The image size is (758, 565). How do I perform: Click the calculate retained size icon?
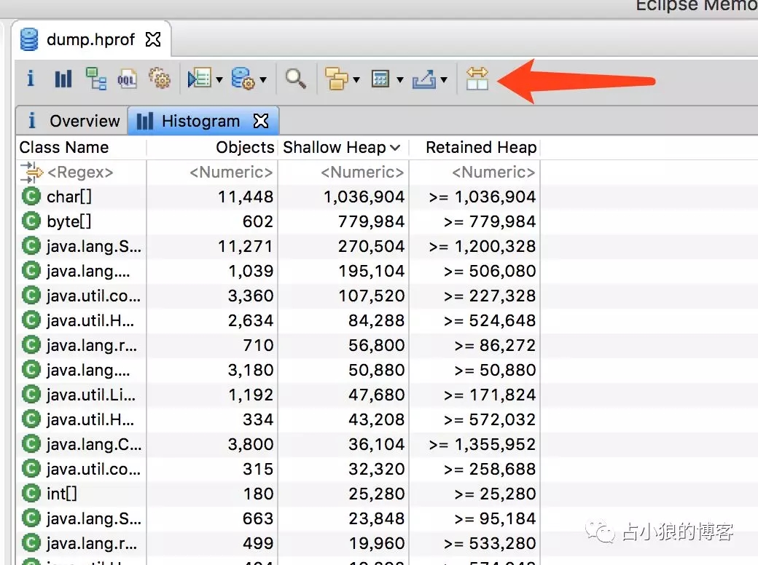(x=380, y=79)
